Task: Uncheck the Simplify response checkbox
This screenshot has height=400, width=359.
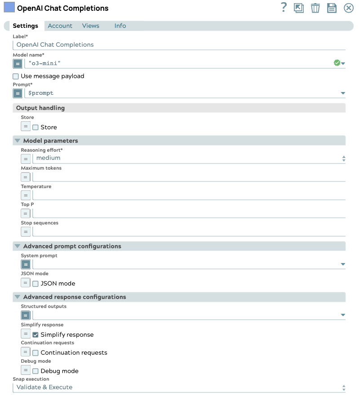Action: [35, 334]
